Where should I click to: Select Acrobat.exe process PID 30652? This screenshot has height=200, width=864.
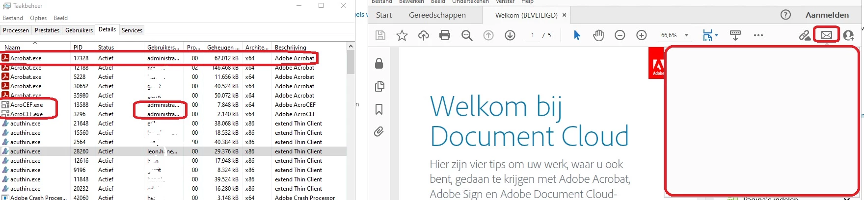[x=174, y=86]
